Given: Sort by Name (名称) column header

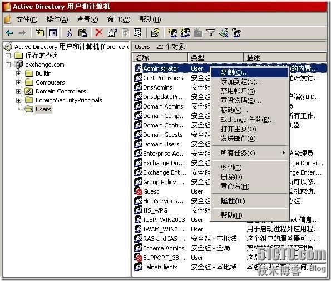Looking at the screenshot, I should pyautogui.click(x=160, y=57).
